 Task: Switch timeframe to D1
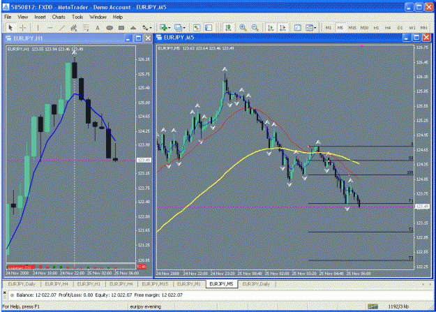(400, 28)
